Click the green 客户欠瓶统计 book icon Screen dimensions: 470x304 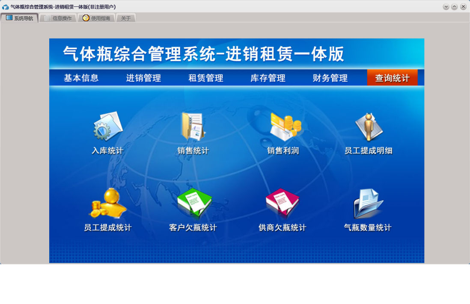pyautogui.click(x=194, y=203)
